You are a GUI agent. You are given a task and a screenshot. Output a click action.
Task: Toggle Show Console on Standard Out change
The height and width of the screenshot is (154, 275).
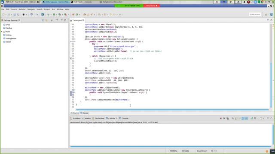pyautogui.click(x=243, y=118)
